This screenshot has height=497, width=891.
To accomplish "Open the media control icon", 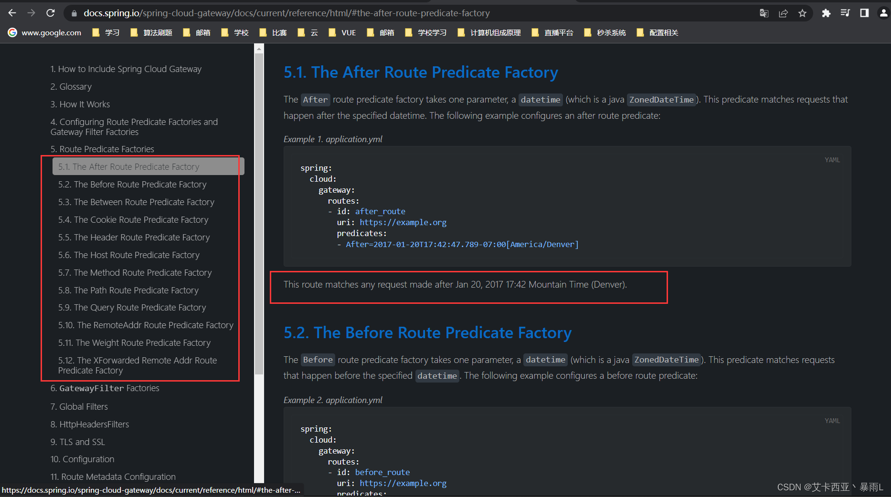I will click(x=845, y=13).
